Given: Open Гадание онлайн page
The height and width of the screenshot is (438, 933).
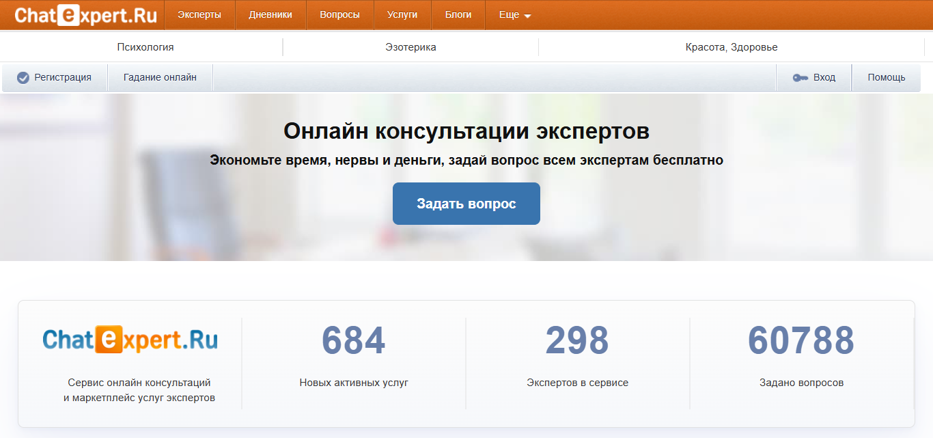Looking at the screenshot, I should pyautogui.click(x=160, y=78).
